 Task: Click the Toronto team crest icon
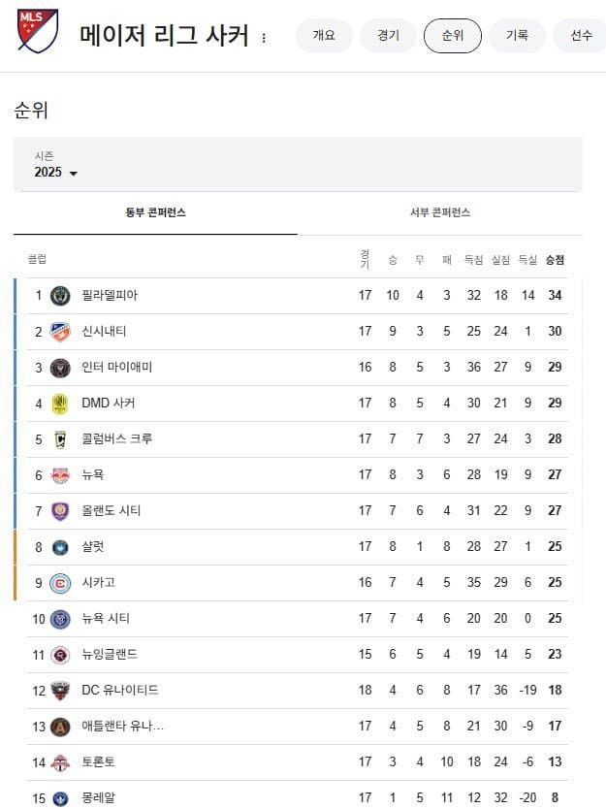coord(60,762)
